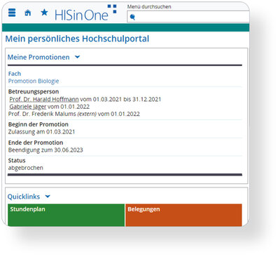Click the Quicklinks heading
This screenshot has width=280, height=257.
point(24,197)
